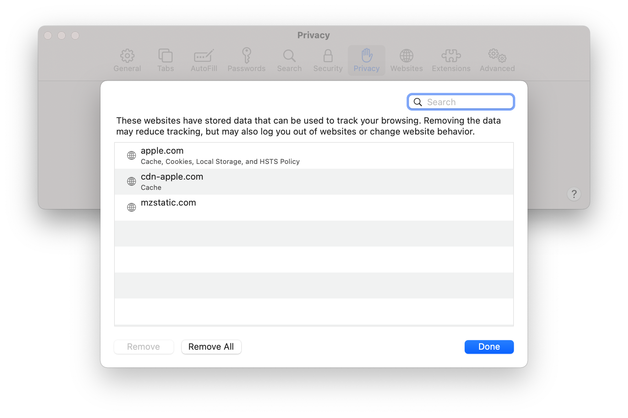Click the magnifying glass in search field
Screen dimensions: 628x418
(418, 102)
